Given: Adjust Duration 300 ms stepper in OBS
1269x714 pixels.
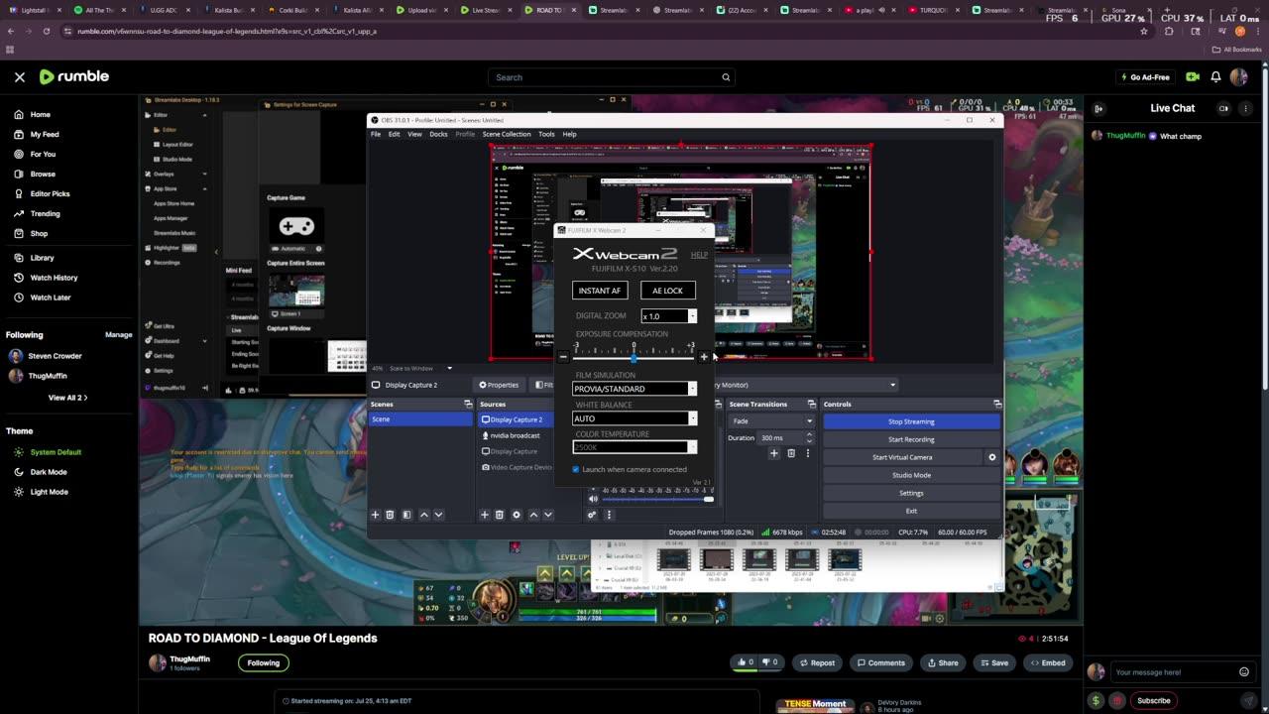Looking at the screenshot, I should (809, 437).
